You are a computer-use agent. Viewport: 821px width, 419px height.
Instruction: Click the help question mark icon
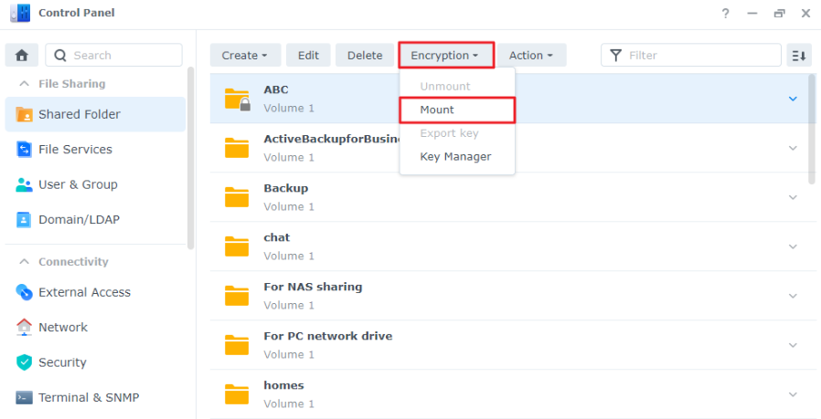[x=725, y=14]
